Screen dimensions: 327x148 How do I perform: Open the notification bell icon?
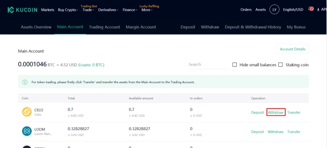coord(311,9)
